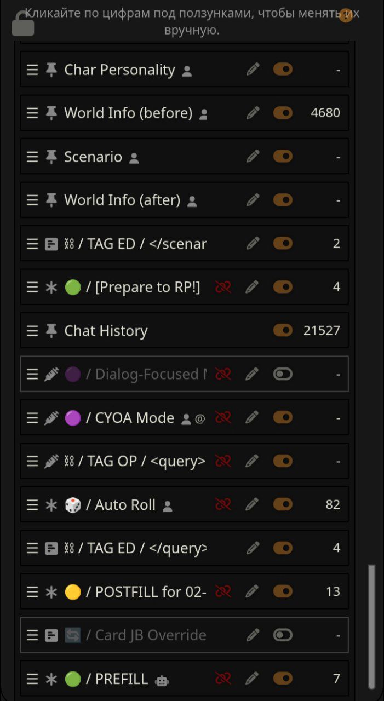Open pencil editor for Card JB Override
This screenshot has height=701, width=384.
coord(253,635)
